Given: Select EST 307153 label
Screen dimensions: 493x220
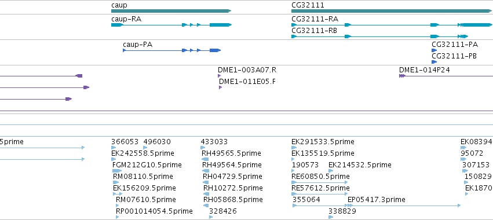Looking at the screenshot, I should click(x=476, y=165).
